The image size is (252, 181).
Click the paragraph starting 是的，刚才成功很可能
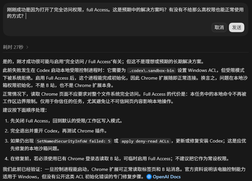tap(103, 62)
